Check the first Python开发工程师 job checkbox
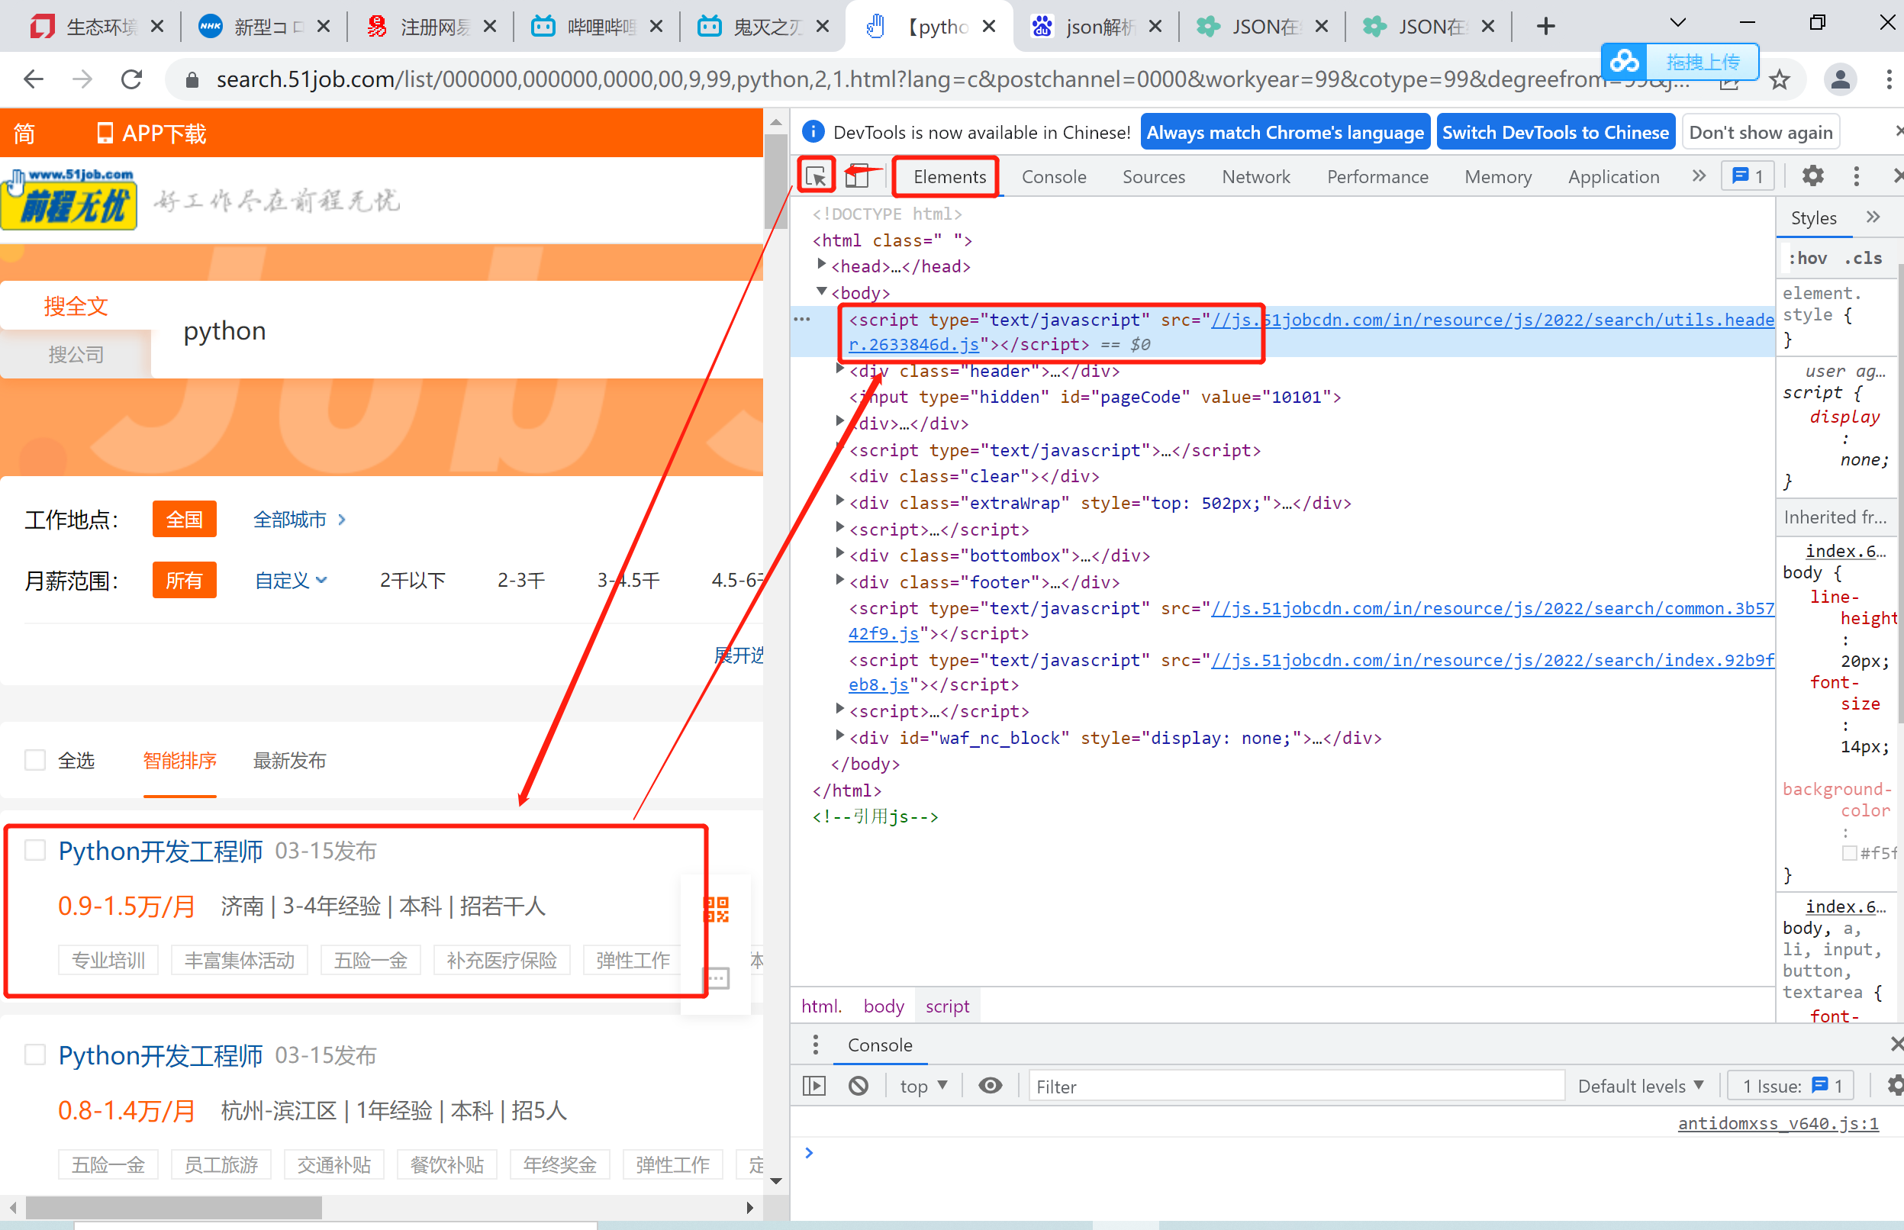This screenshot has width=1904, height=1230. 35,850
